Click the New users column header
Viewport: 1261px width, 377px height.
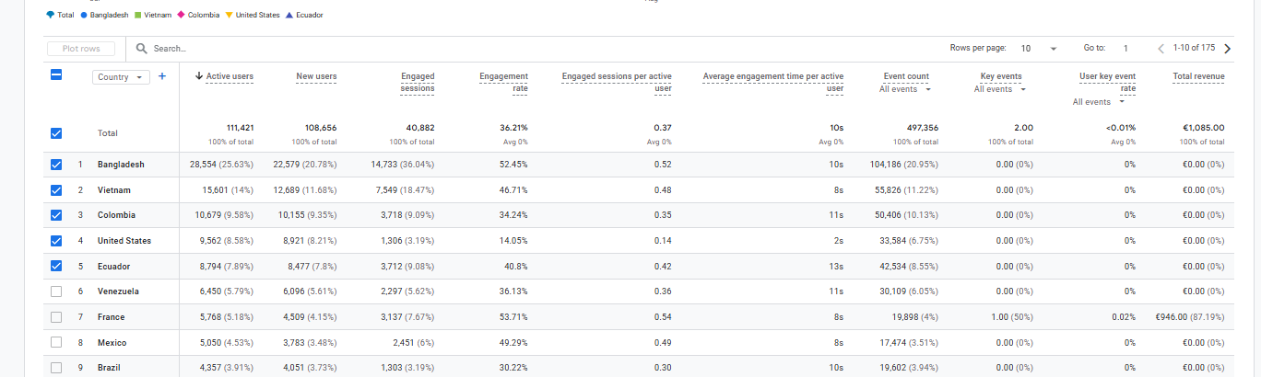point(316,76)
